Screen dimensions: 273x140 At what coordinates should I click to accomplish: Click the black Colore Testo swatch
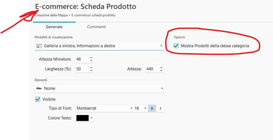83,118
